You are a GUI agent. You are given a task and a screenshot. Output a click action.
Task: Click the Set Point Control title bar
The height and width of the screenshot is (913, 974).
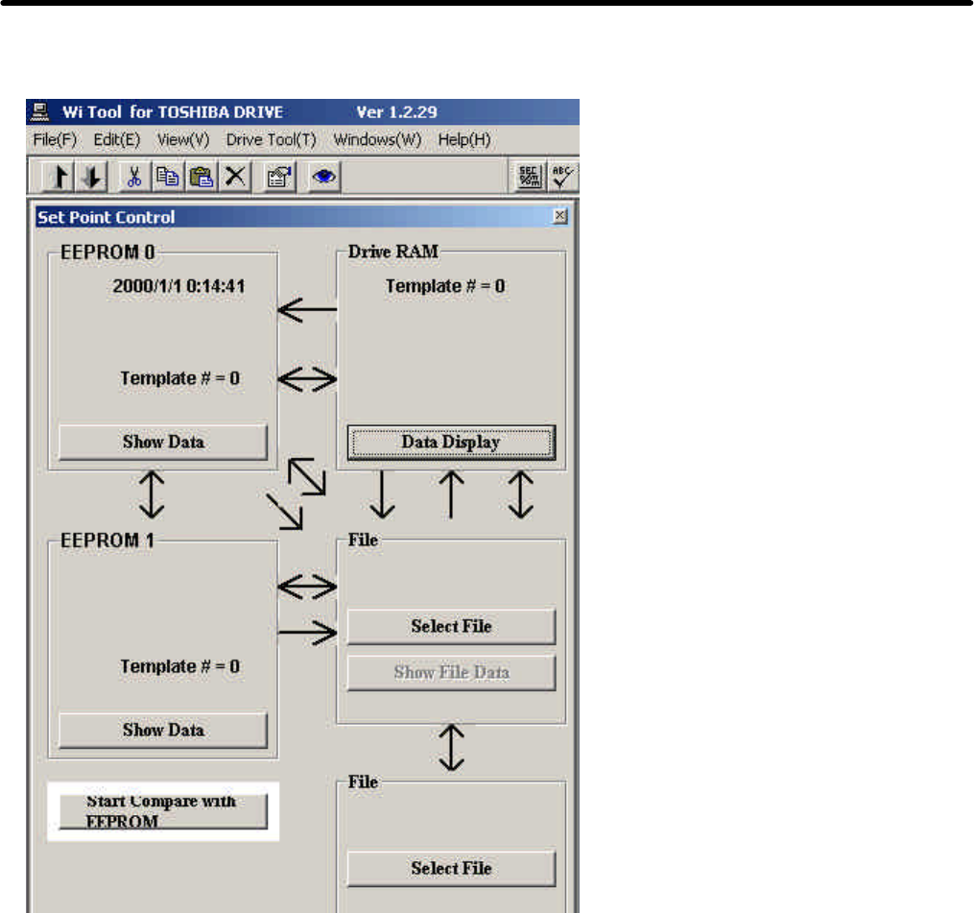(301, 217)
